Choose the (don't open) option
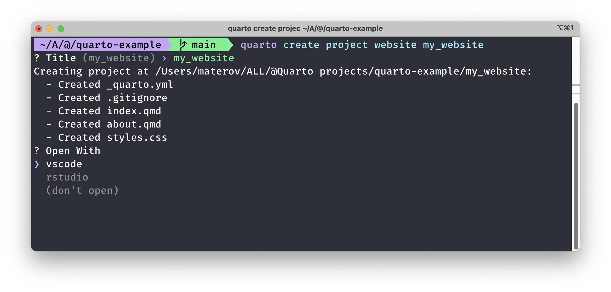This screenshot has width=611, height=292. tap(82, 190)
